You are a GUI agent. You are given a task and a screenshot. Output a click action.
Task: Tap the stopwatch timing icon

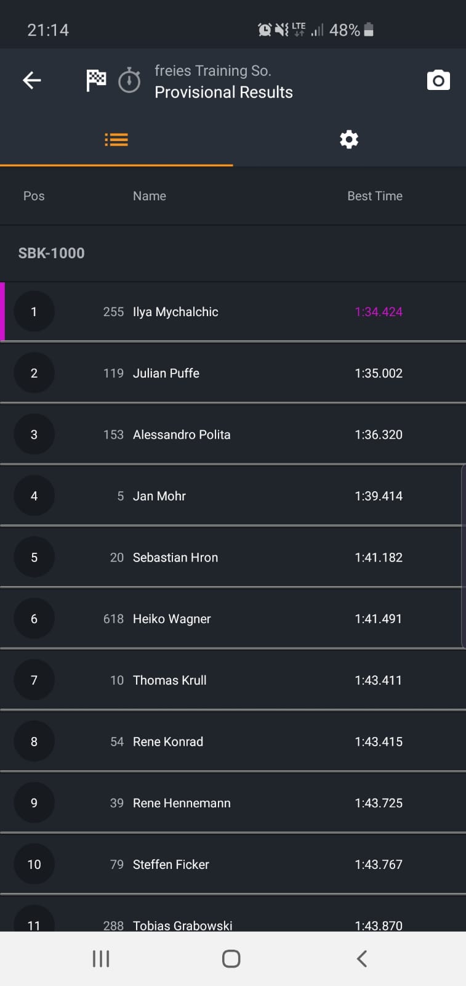tap(129, 81)
